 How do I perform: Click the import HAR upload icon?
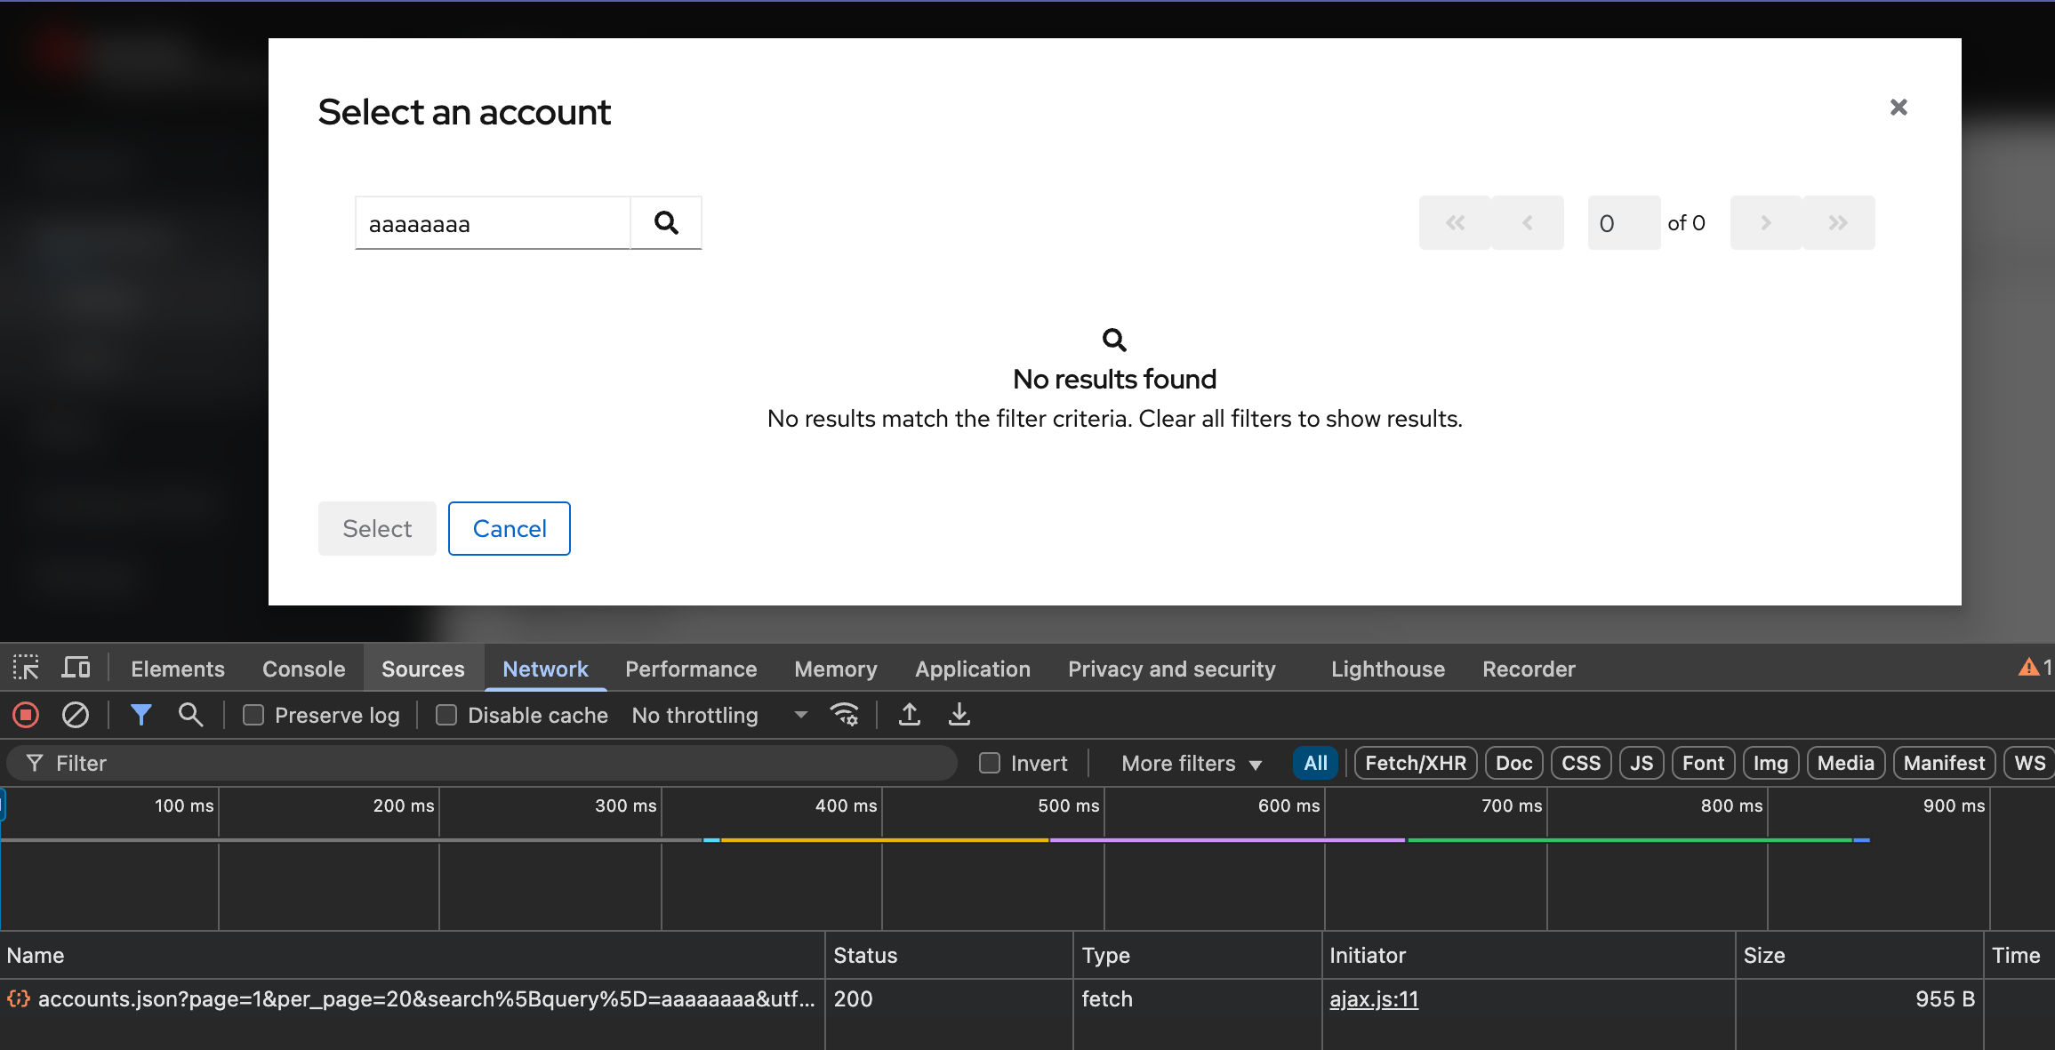point(910,715)
